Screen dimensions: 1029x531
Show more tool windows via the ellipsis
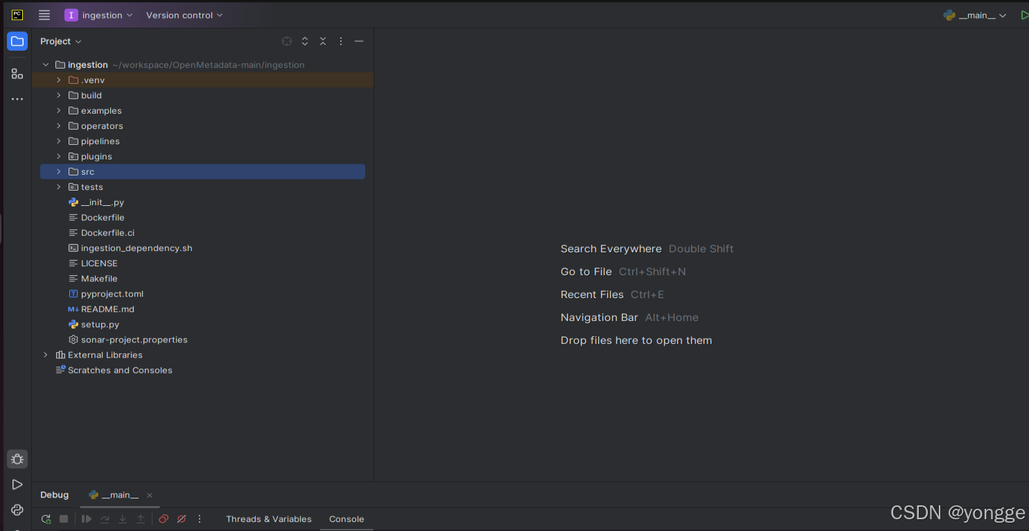[17, 99]
